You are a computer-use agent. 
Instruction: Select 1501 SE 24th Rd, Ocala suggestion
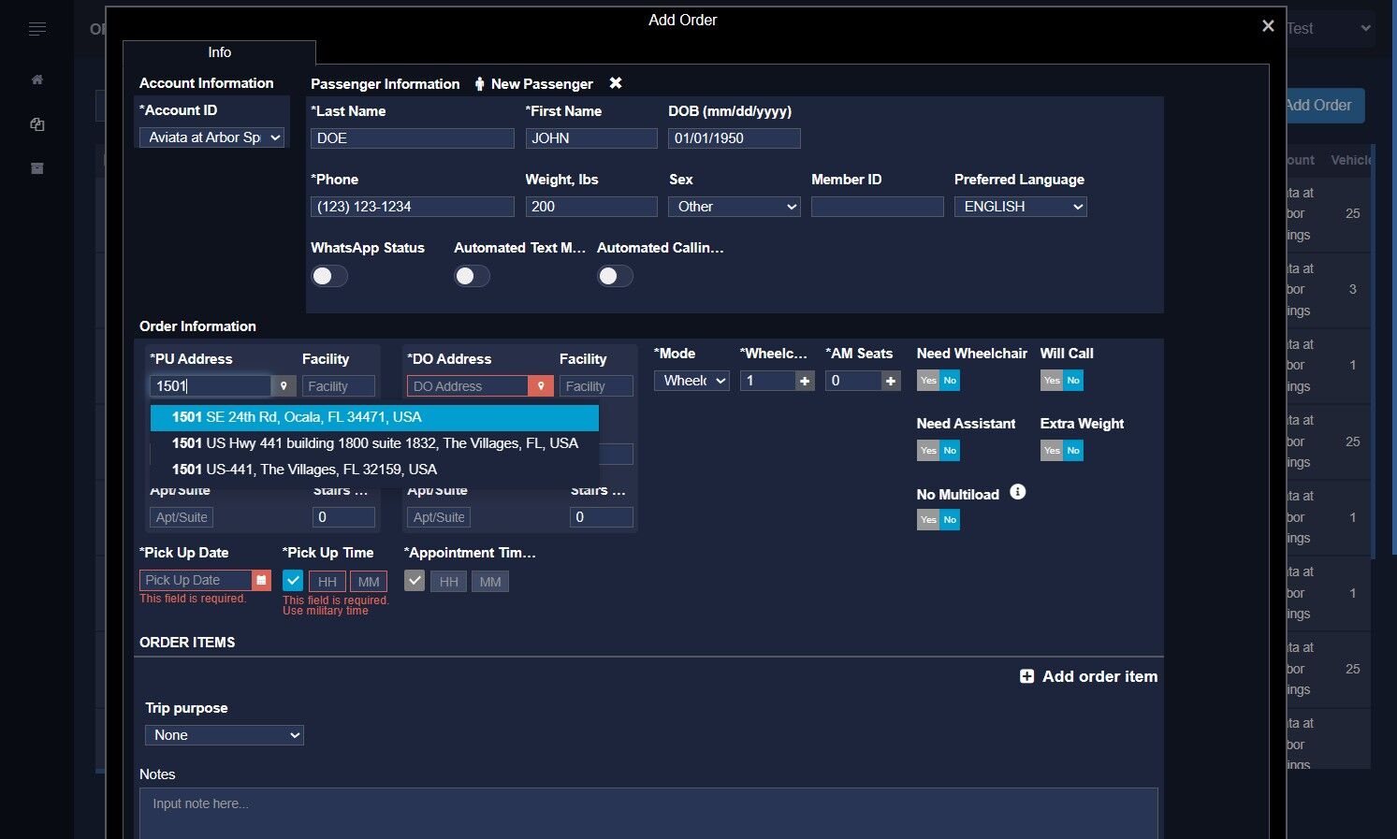coord(374,417)
